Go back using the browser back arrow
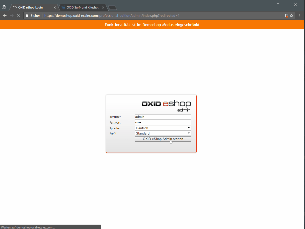The image size is (305, 229). [5, 16]
